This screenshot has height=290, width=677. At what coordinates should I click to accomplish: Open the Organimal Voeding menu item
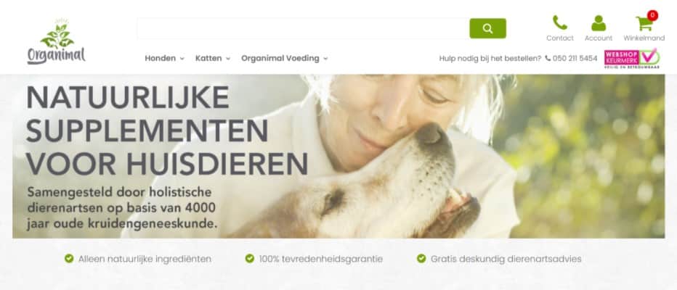pos(280,58)
